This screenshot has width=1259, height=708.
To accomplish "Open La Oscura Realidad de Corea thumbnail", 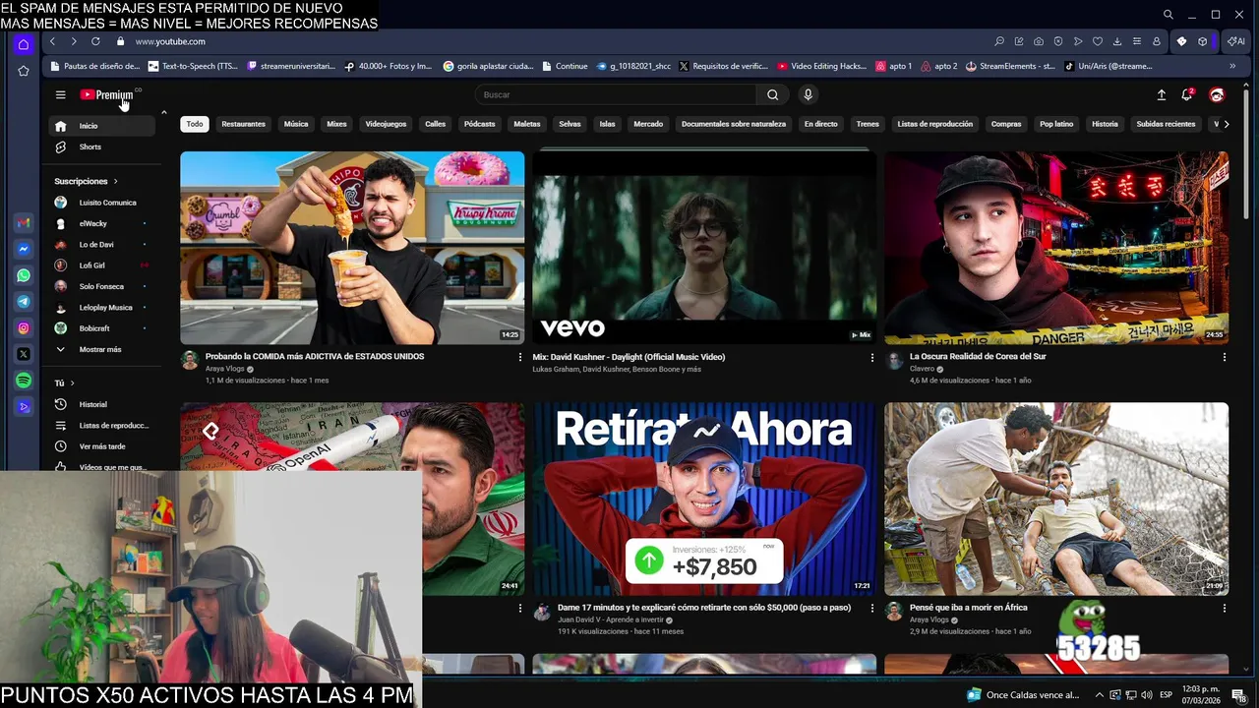I will click(x=1056, y=248).
